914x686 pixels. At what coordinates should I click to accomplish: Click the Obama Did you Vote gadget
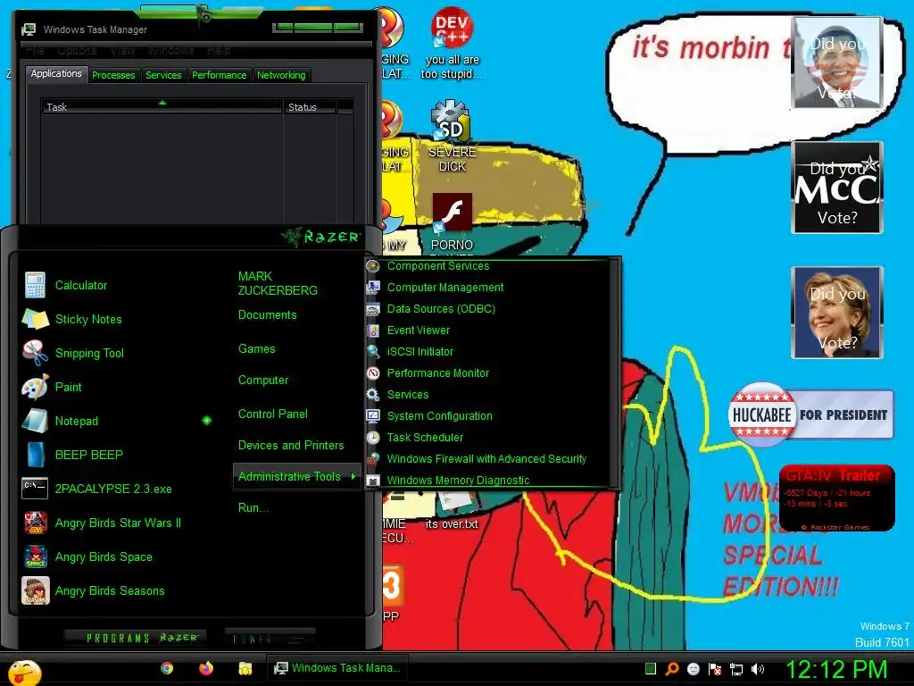837,63
